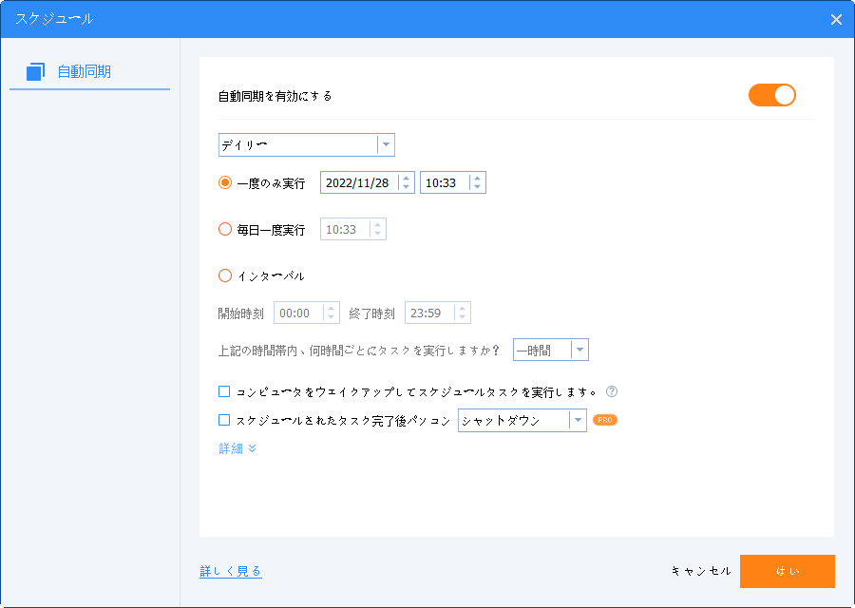This screenshot has height=608, width=855.
Task: Click the 毎日一度実行 time spinner arrows
Action: point(377,229)
